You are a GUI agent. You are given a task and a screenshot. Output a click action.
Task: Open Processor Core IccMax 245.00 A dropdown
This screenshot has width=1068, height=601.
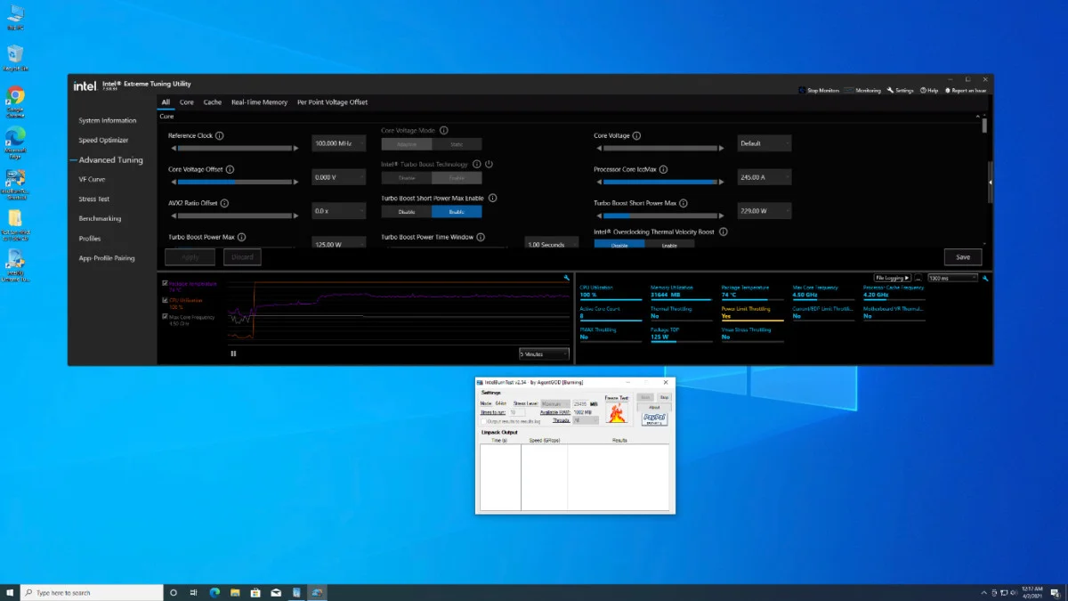coord(765,177)
